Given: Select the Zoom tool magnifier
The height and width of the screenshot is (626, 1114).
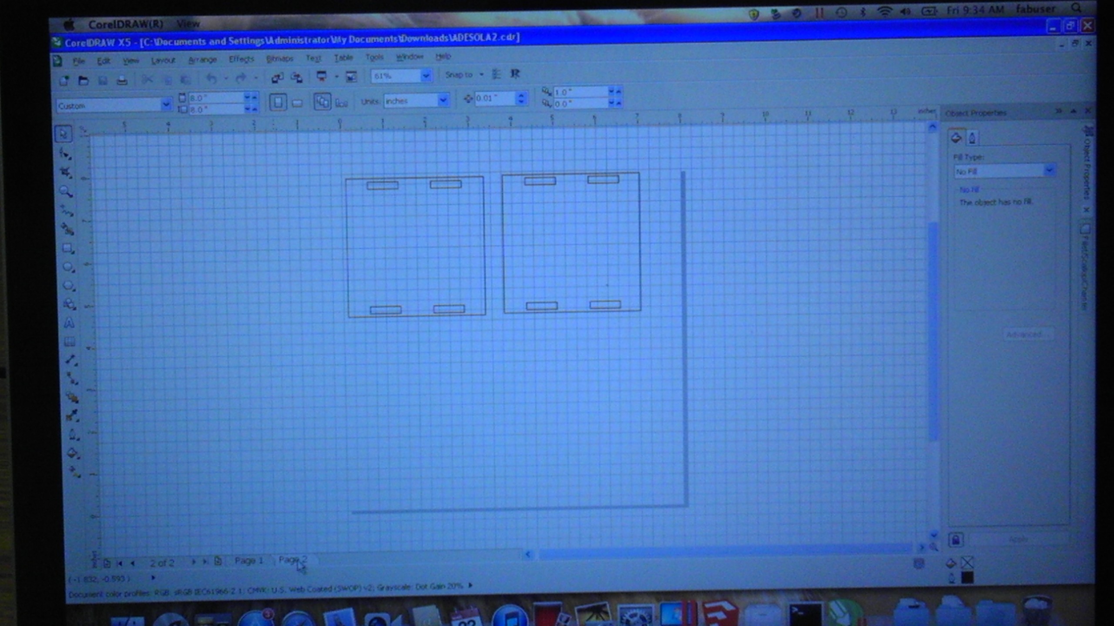Looking at the screenshot, I should coord(66,191).
